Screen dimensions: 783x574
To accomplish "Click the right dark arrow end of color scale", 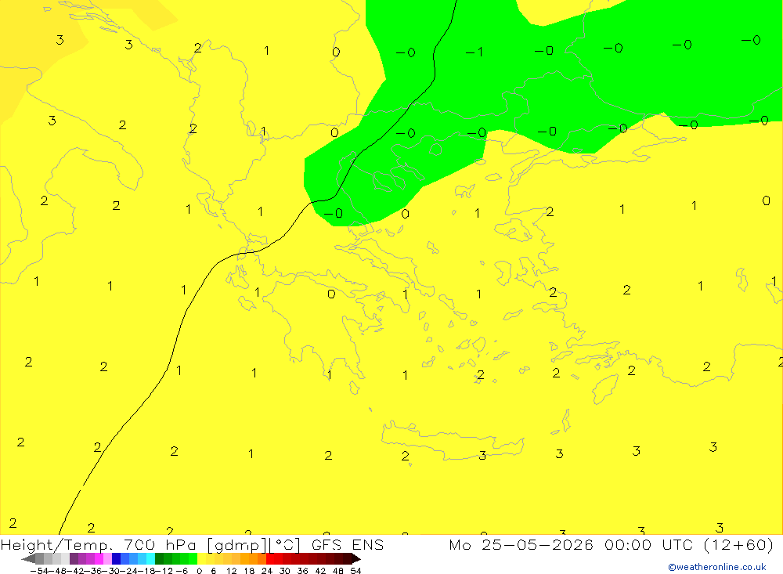I will tap(356, 559).
